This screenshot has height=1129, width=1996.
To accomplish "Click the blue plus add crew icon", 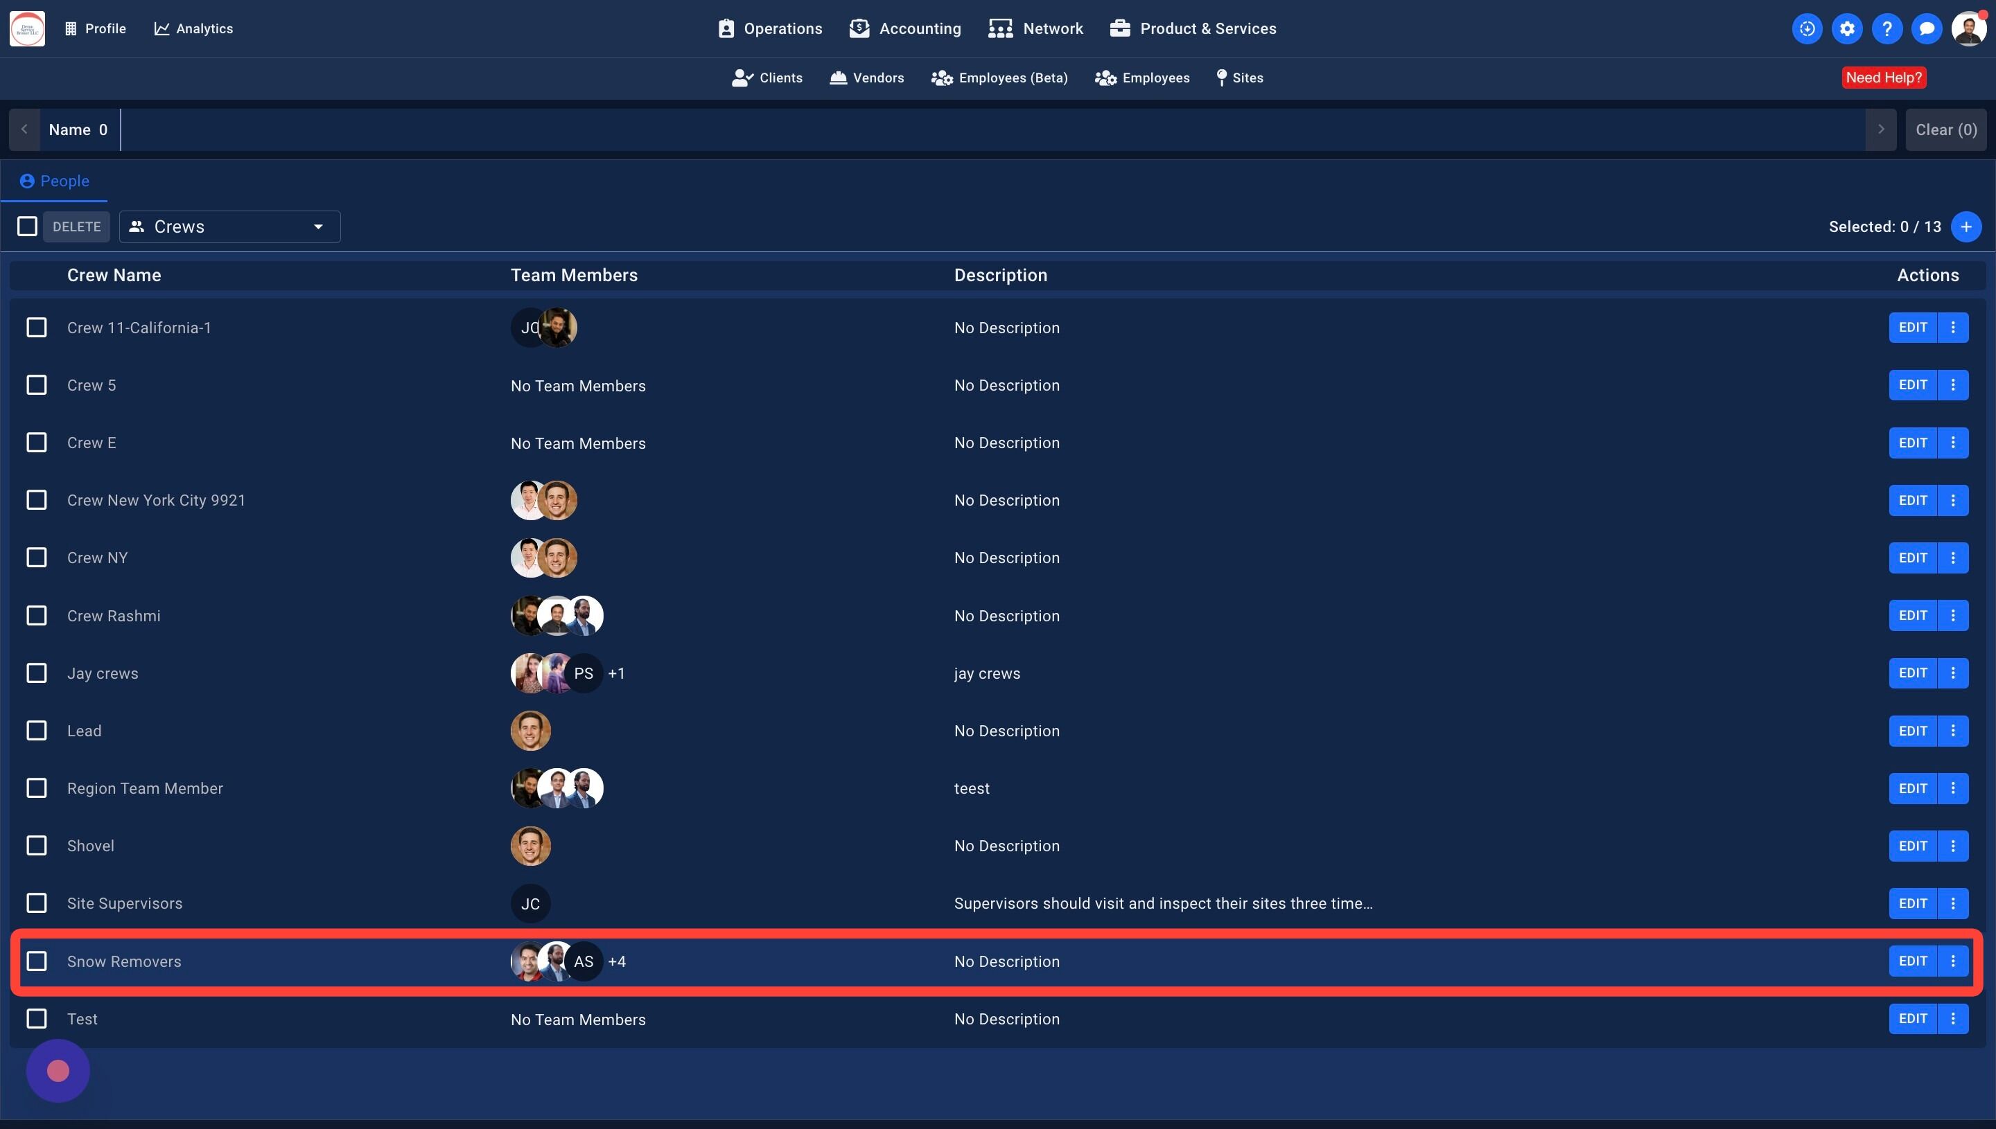I will 1966,226.
